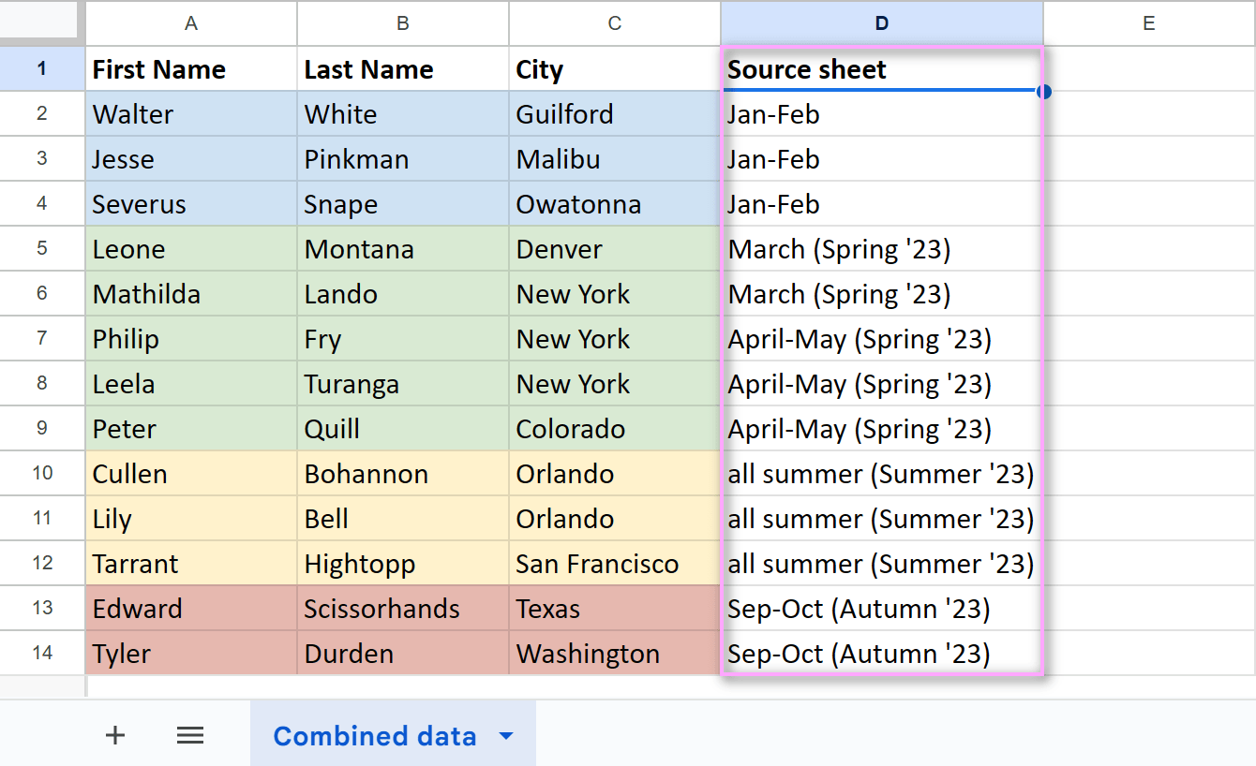Select cell containing Turanga
The height and width of the screenshot is (766, 1256).
403,384
